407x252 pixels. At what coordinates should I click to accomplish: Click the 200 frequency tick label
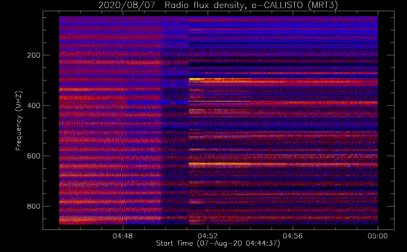(x=33, y=55)
